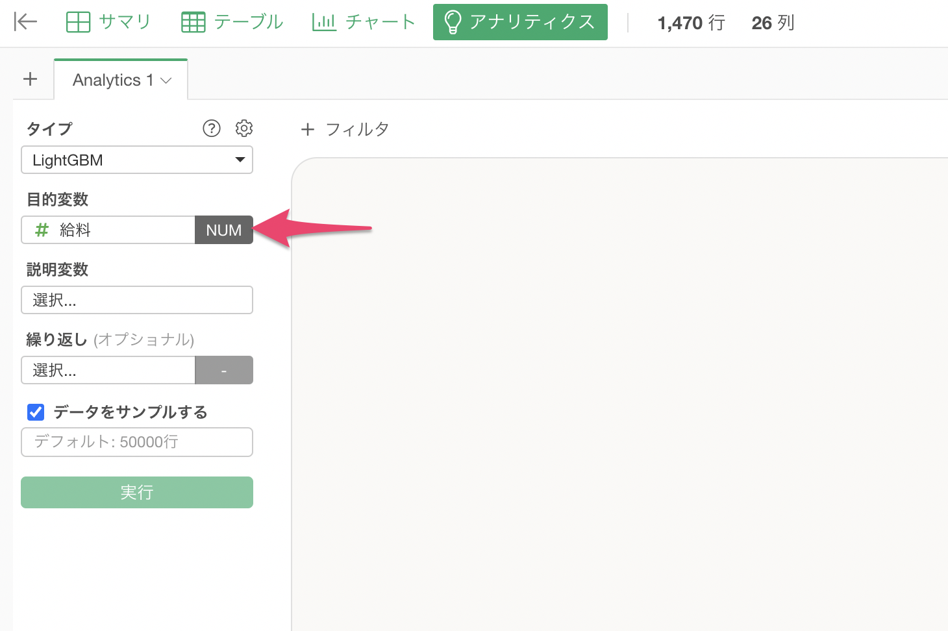Open analytics settings gear icon
Viewport: 948px width, 631px height.
pyautogui.click(x=244, y=129)
